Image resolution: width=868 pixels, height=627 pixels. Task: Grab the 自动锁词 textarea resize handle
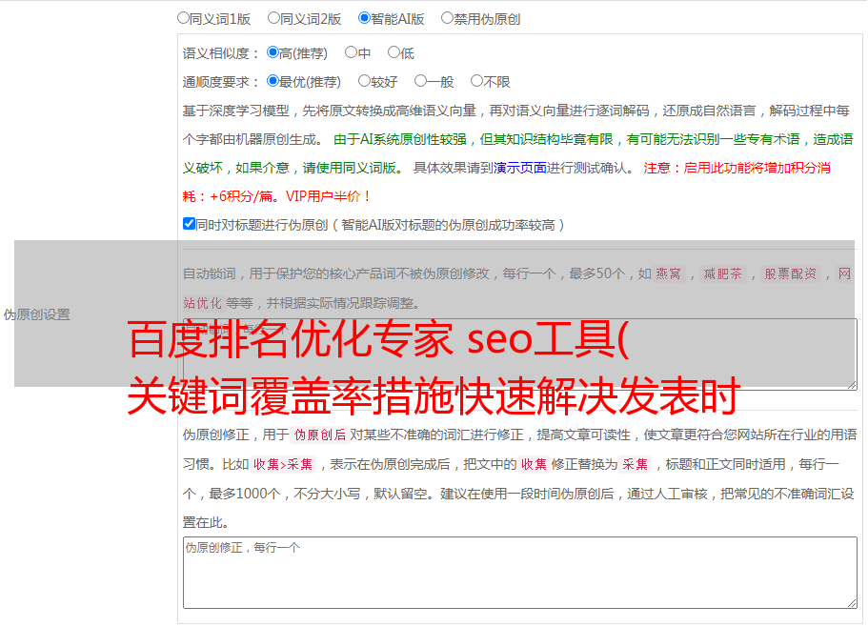pyautogui.click(x=852, y=385)
